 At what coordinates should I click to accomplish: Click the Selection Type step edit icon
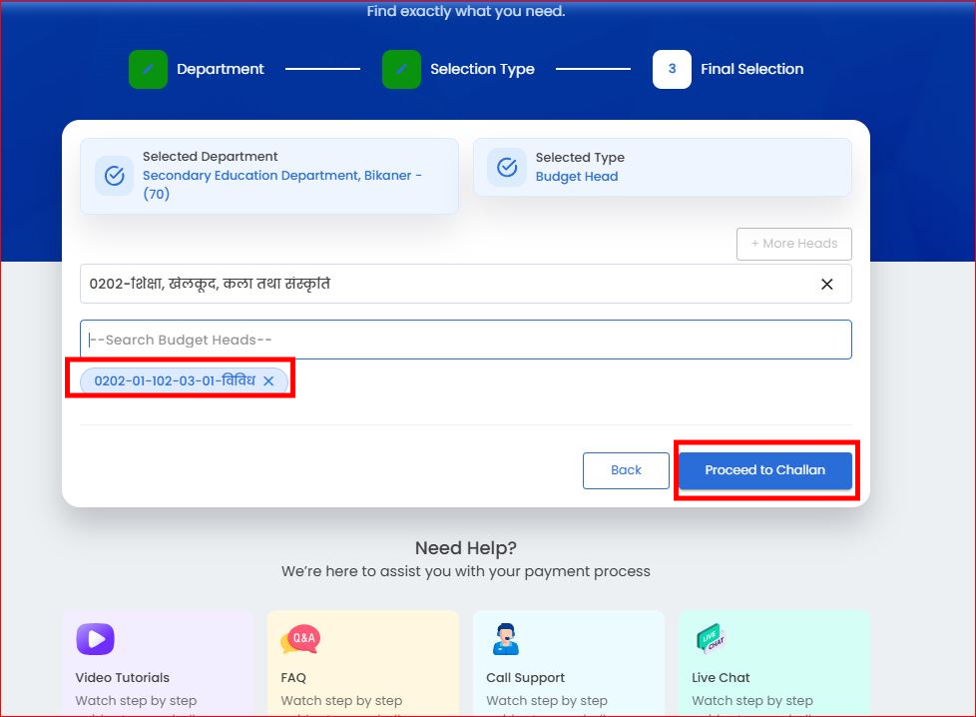pyautogui.click(x=401, y=69)
